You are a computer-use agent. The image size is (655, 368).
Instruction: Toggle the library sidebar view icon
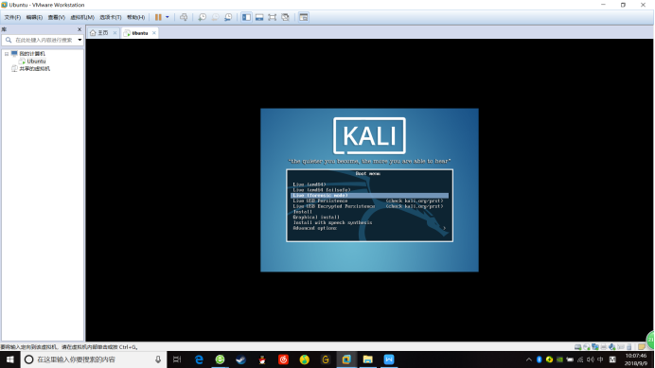click(246, 17)
